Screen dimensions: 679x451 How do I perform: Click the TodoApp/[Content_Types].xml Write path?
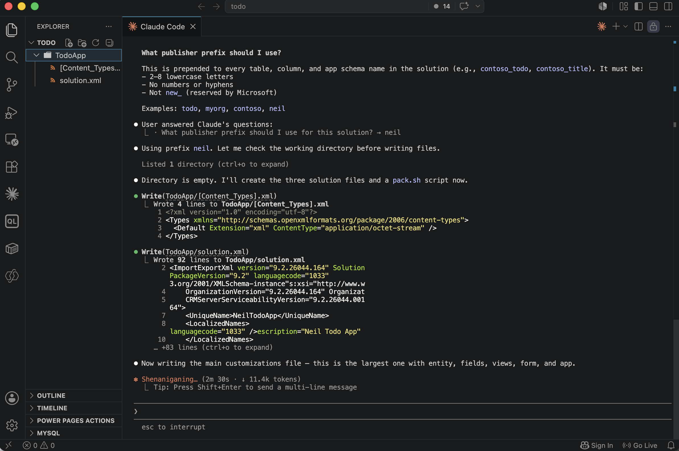point(219,196)
